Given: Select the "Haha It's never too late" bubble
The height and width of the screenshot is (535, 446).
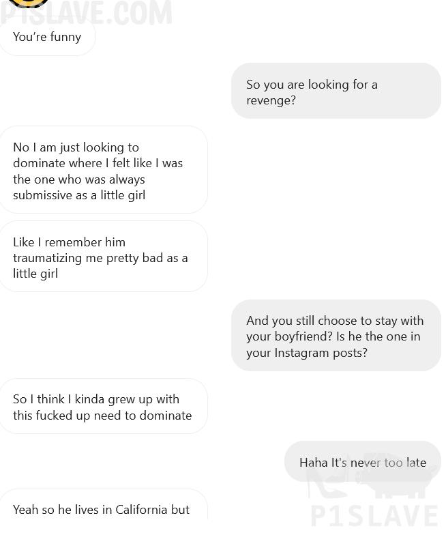Looking at the screenshot, I should tap(363, 462).
